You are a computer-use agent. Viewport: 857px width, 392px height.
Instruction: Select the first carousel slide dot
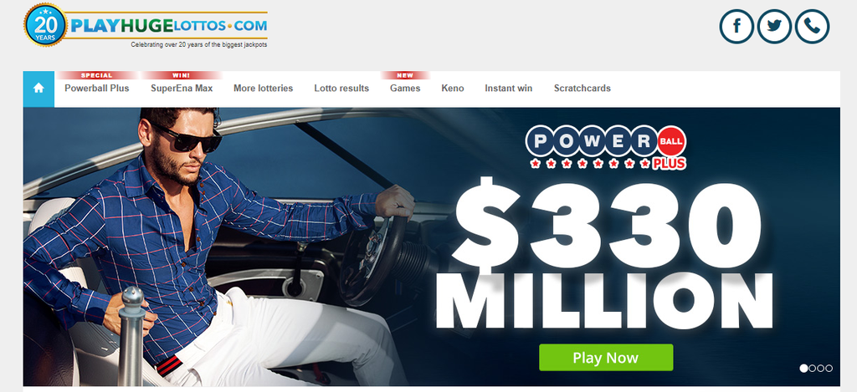(x=803, y=369)
